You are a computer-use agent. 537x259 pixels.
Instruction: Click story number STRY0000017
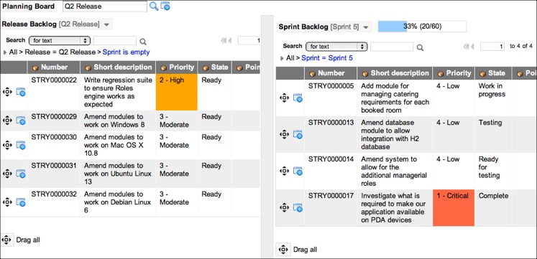tap(331, 196)
